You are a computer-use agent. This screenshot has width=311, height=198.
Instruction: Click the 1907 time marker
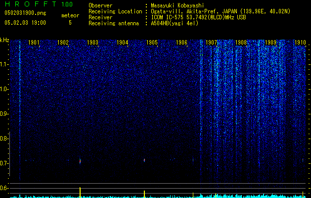211,42
